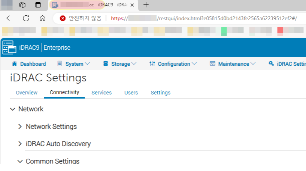The image size is (306, 171).
Task: Click the Configuration sliders icon
Action: click(x=152, y=63)
